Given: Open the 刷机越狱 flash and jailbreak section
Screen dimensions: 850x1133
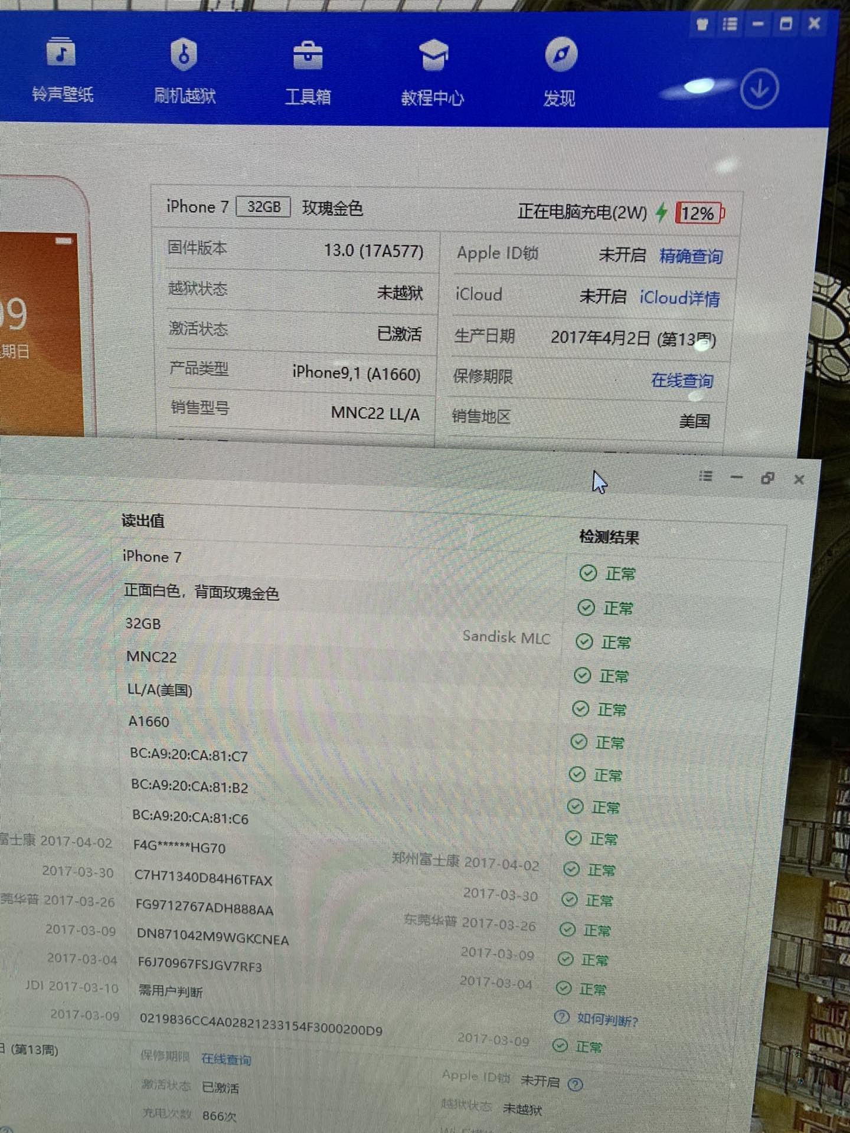Looking at the screenshot, I should click(x=184, y=70).
